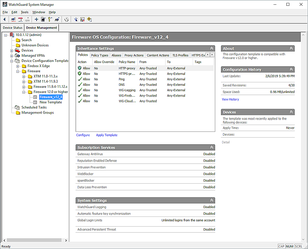Click the key-shaped passphrase toolbar icon
Image resolution: width=308 pixels, height=249 pixels.
[50, 19]
